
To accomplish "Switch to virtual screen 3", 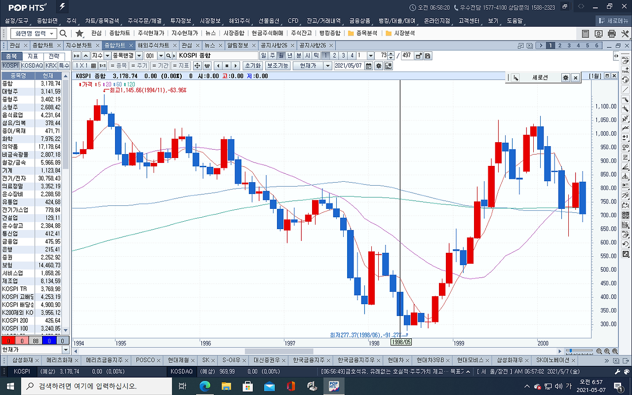I will (x=569, y=45).
